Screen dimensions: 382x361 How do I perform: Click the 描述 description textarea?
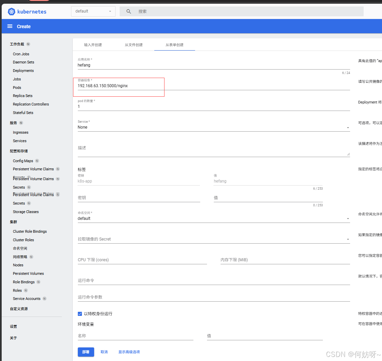(x=214, y=149)
